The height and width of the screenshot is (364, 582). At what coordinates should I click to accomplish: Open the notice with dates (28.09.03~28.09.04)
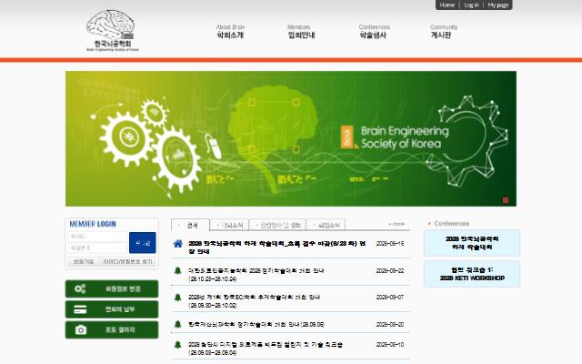click(x=266, y=349)
